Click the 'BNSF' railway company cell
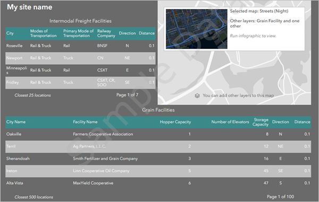 102,46
